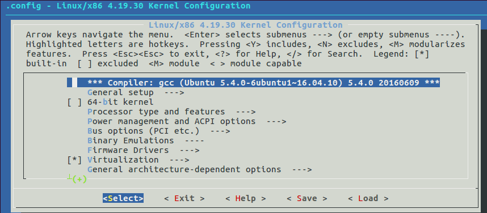Viewport: 487px width, 213px height.
Task: Click the arrow after Bus options
Action: [x=220, y=131]
